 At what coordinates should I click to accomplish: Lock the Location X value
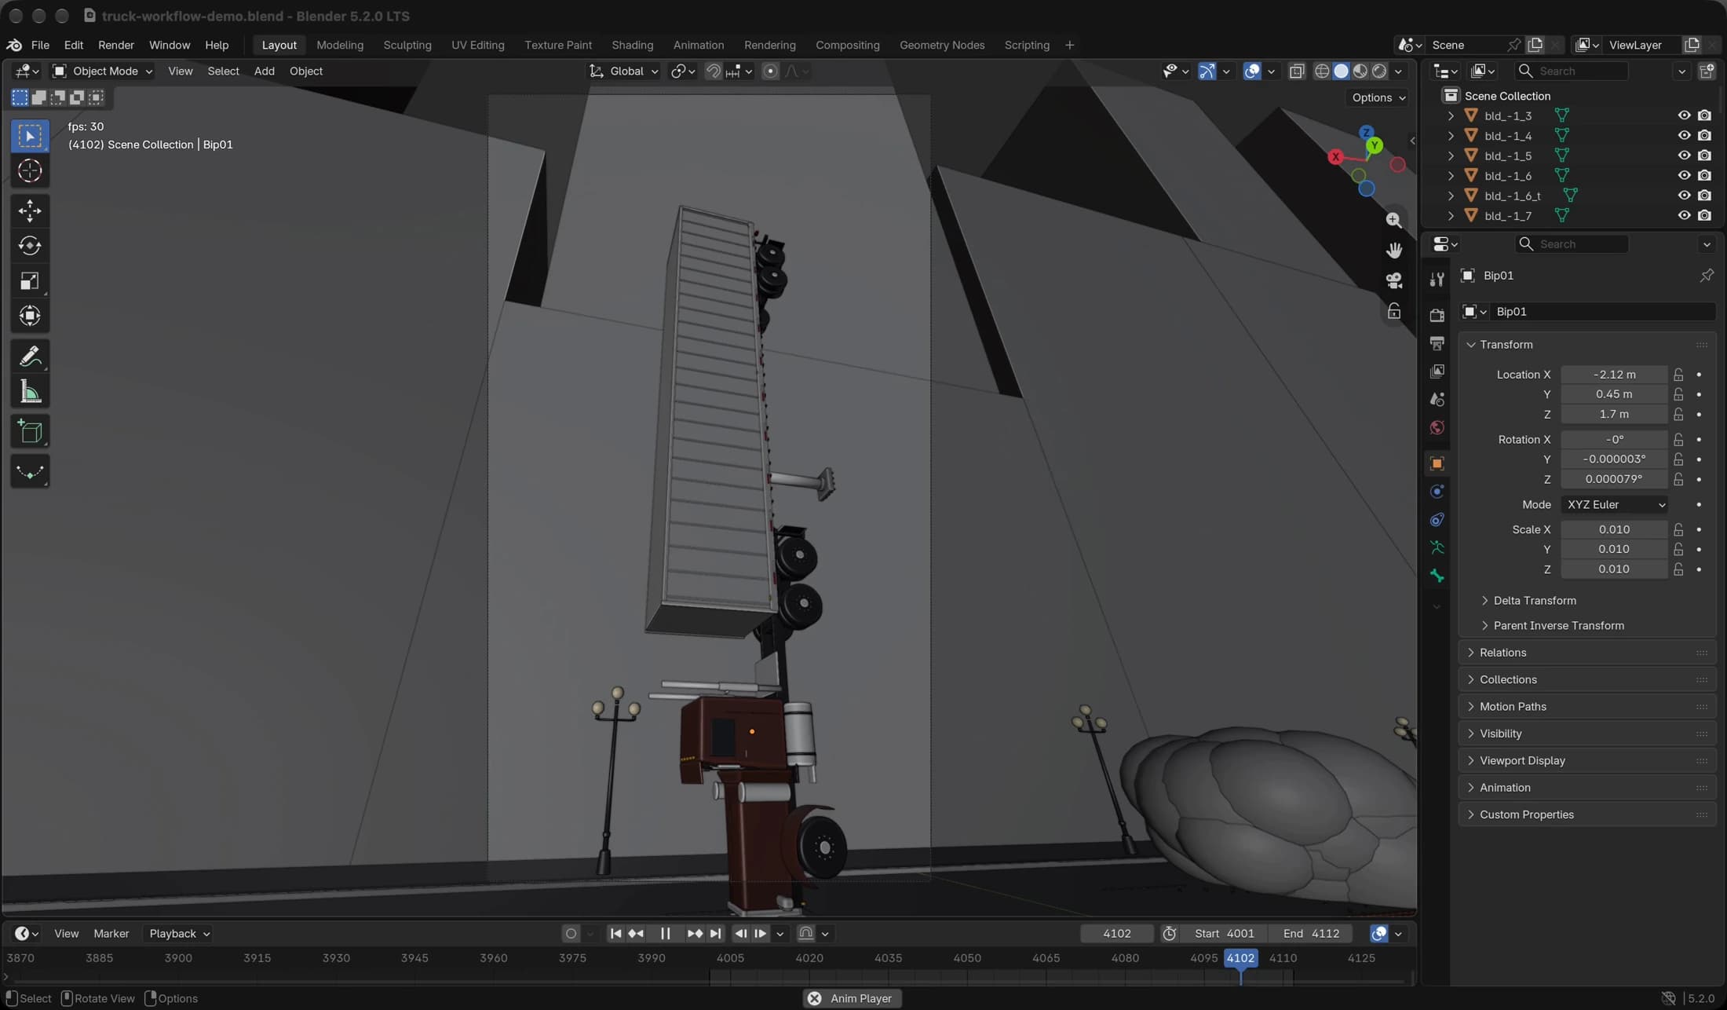point(1678,375)
